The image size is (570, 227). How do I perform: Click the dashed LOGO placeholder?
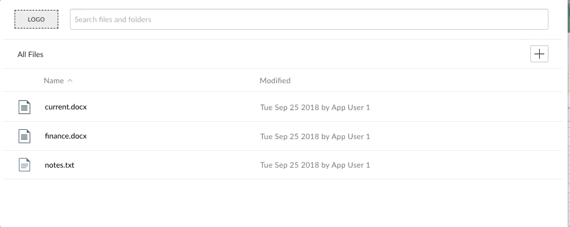tap(36, 19)
